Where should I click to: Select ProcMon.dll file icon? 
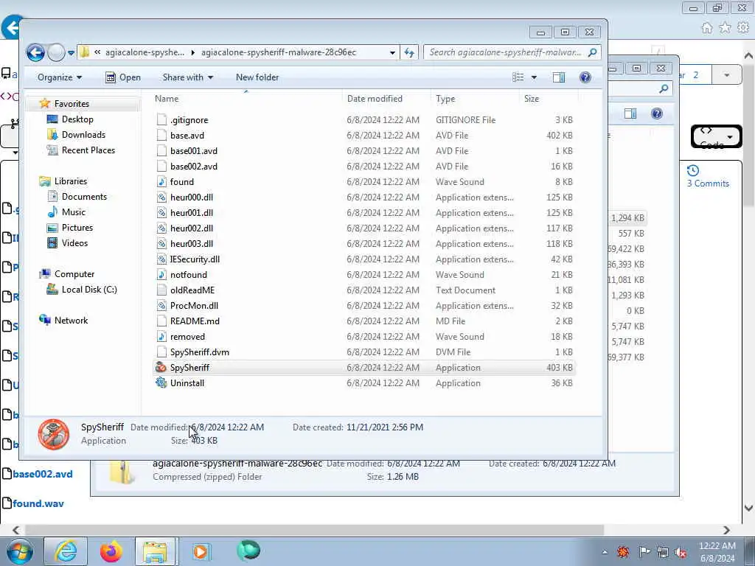(x=161, y=305)
